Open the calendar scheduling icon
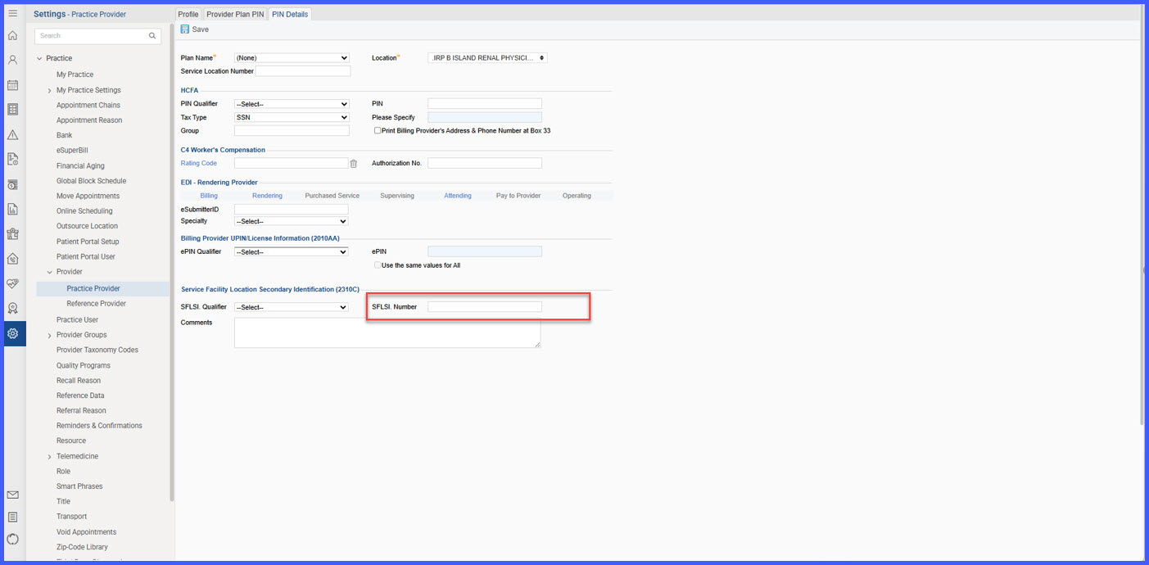Viewport: 1149px width, 565px height. point(12,85)
